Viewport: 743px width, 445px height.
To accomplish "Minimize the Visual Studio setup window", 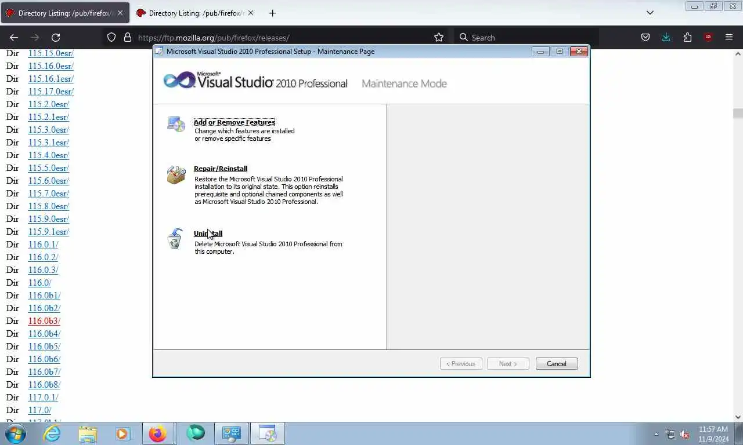I will click(540, 52).
